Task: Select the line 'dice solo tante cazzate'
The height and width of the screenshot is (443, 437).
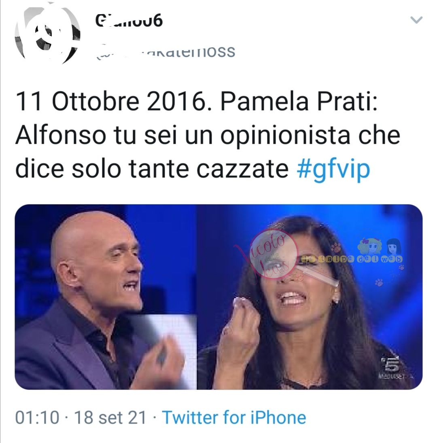Action: (152, 169)
